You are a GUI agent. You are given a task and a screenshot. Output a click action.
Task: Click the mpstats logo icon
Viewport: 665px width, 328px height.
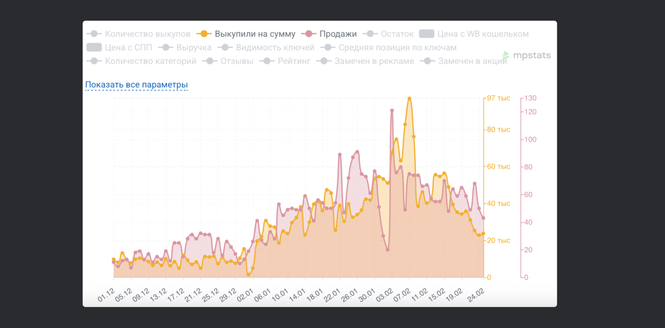(506, 55)
